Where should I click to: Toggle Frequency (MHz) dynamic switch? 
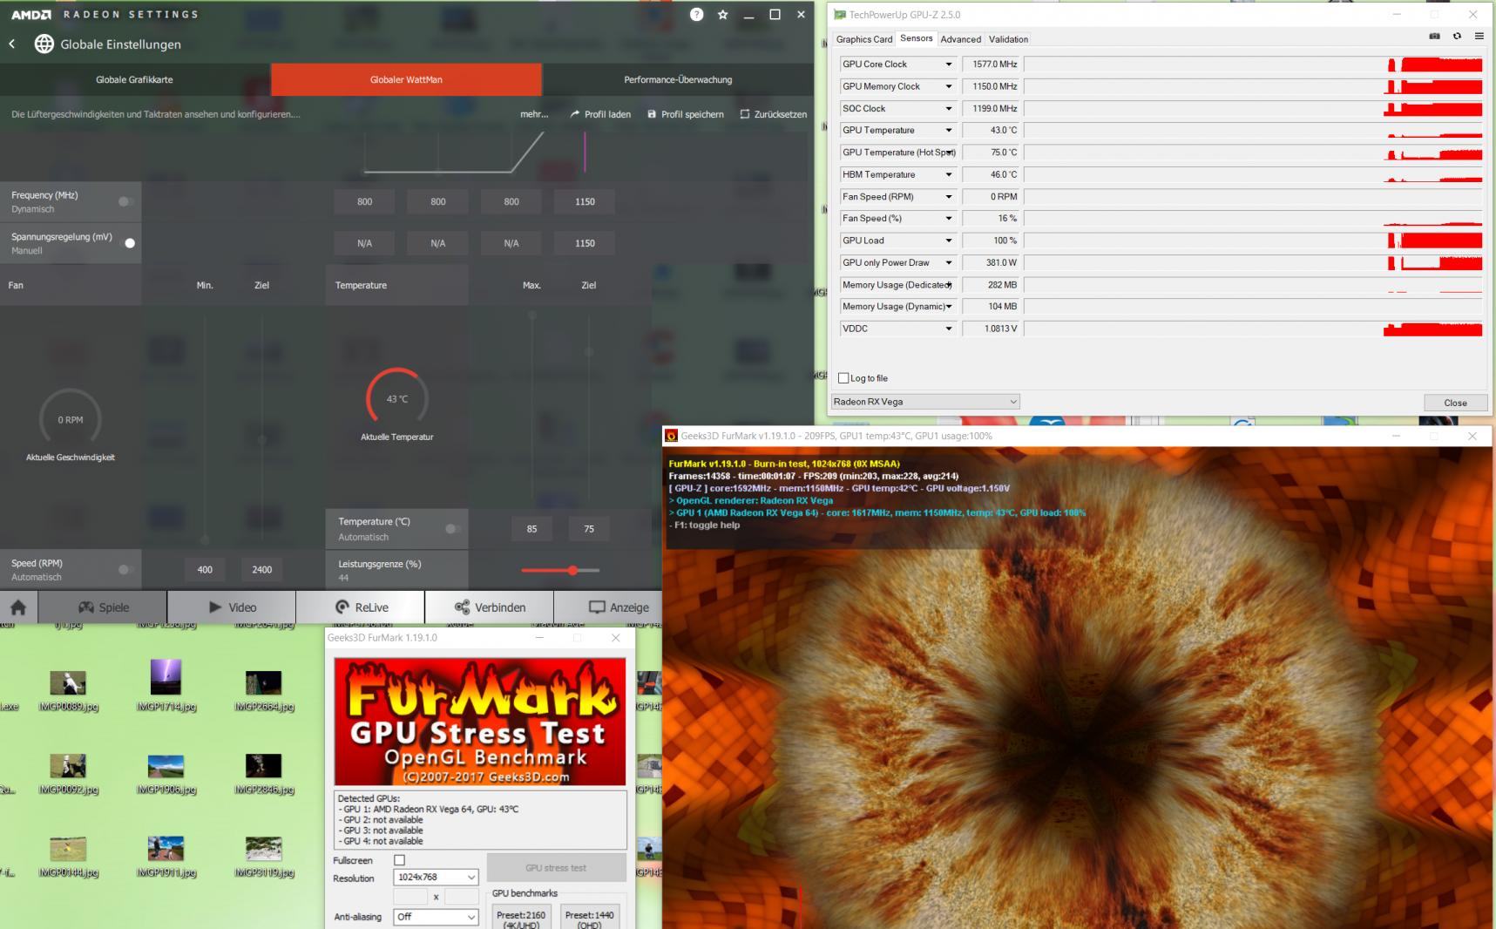125,201
